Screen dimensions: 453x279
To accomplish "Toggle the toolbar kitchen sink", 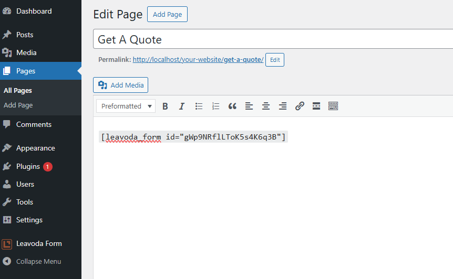I will (333, 106).
